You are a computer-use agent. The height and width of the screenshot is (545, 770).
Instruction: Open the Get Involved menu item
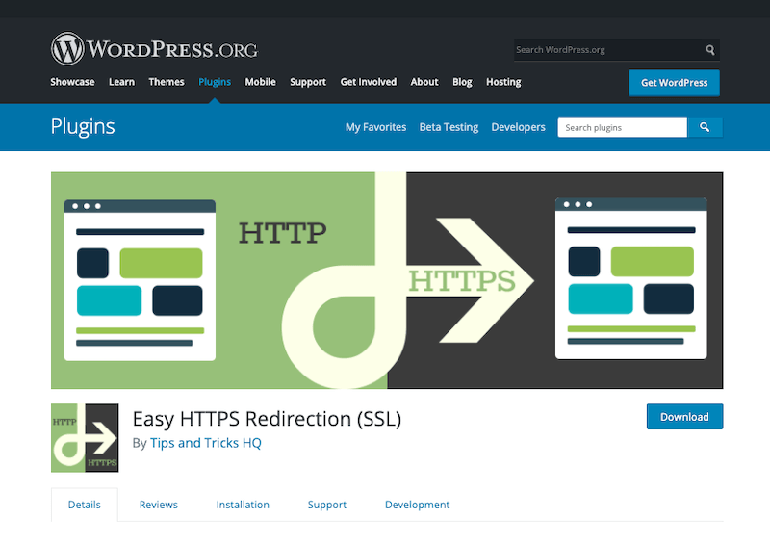click(369, 82)
